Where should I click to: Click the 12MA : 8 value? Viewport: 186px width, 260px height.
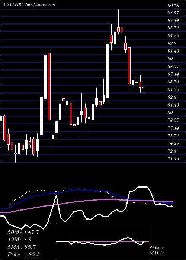(19, 240)
